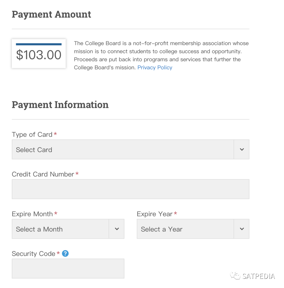
Task: Open the Select a Year dropdown
Action: 185,229
